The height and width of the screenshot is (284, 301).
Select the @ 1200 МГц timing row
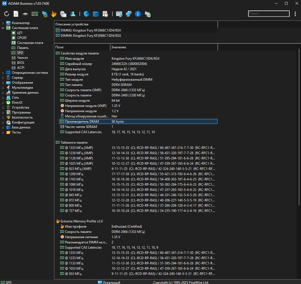pos(138,174)
